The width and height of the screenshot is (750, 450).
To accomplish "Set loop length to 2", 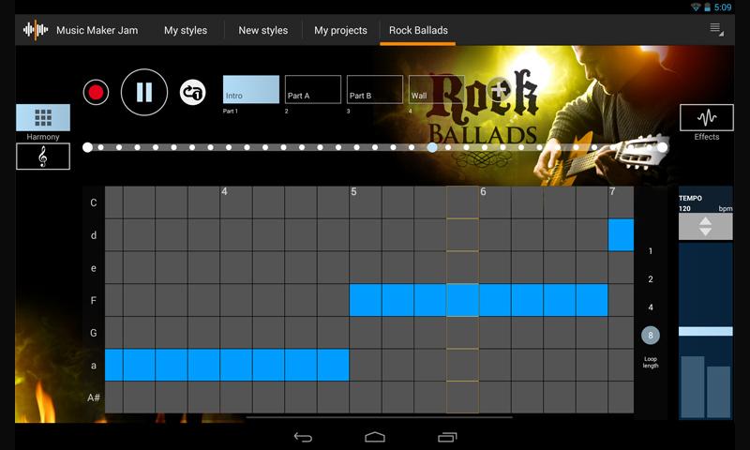I will [x=650, y=279].
